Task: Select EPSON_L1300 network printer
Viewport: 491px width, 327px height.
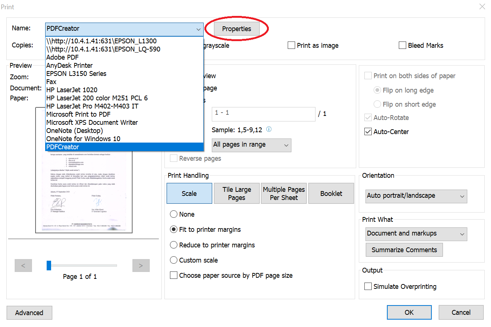Action: coord(124,41)
